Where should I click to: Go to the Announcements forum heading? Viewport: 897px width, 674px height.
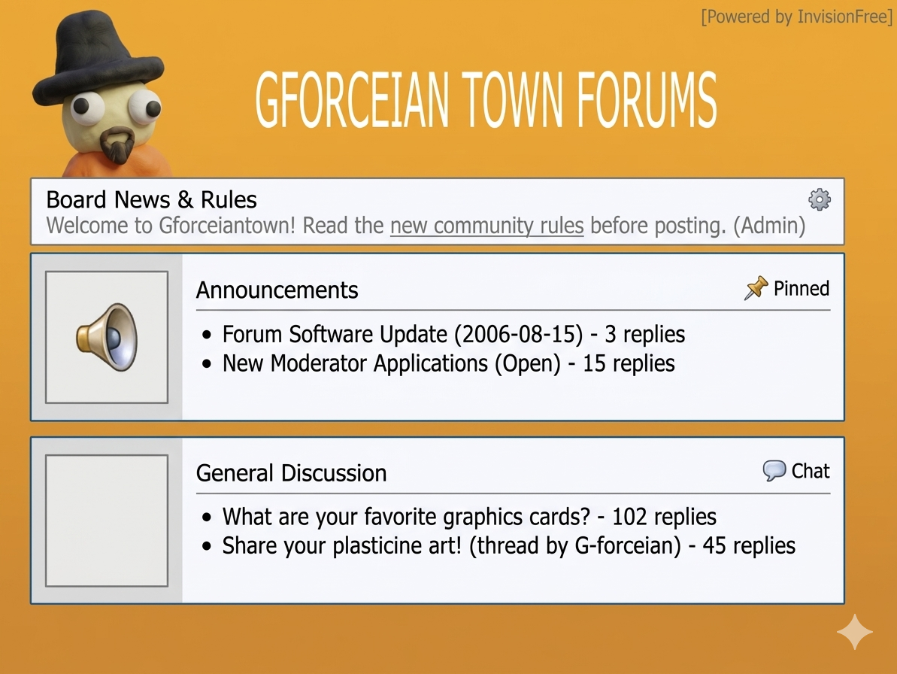(x=277, y=290)
